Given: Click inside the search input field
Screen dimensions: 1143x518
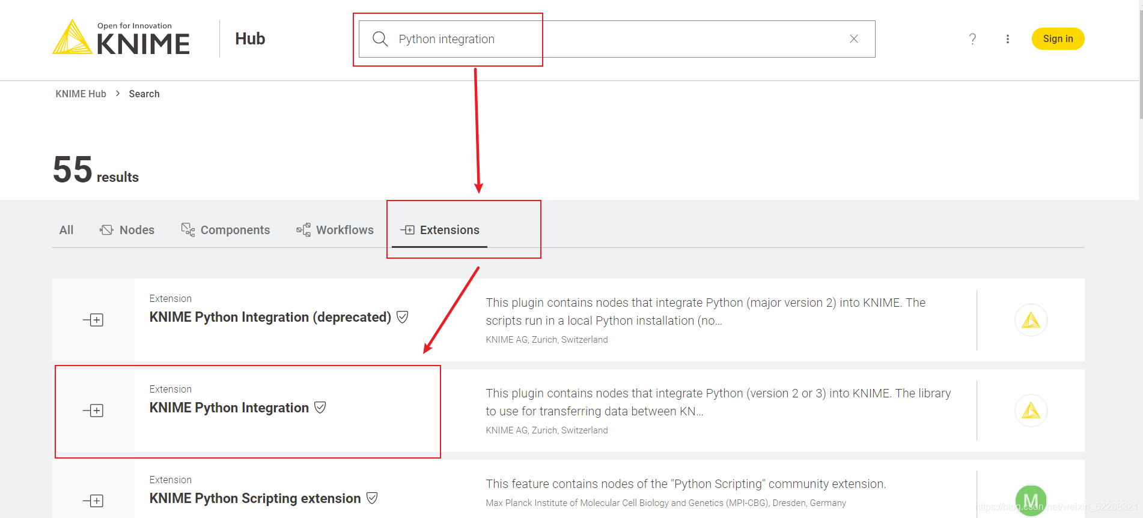Looking at the screenshot, I should point(601,38).
